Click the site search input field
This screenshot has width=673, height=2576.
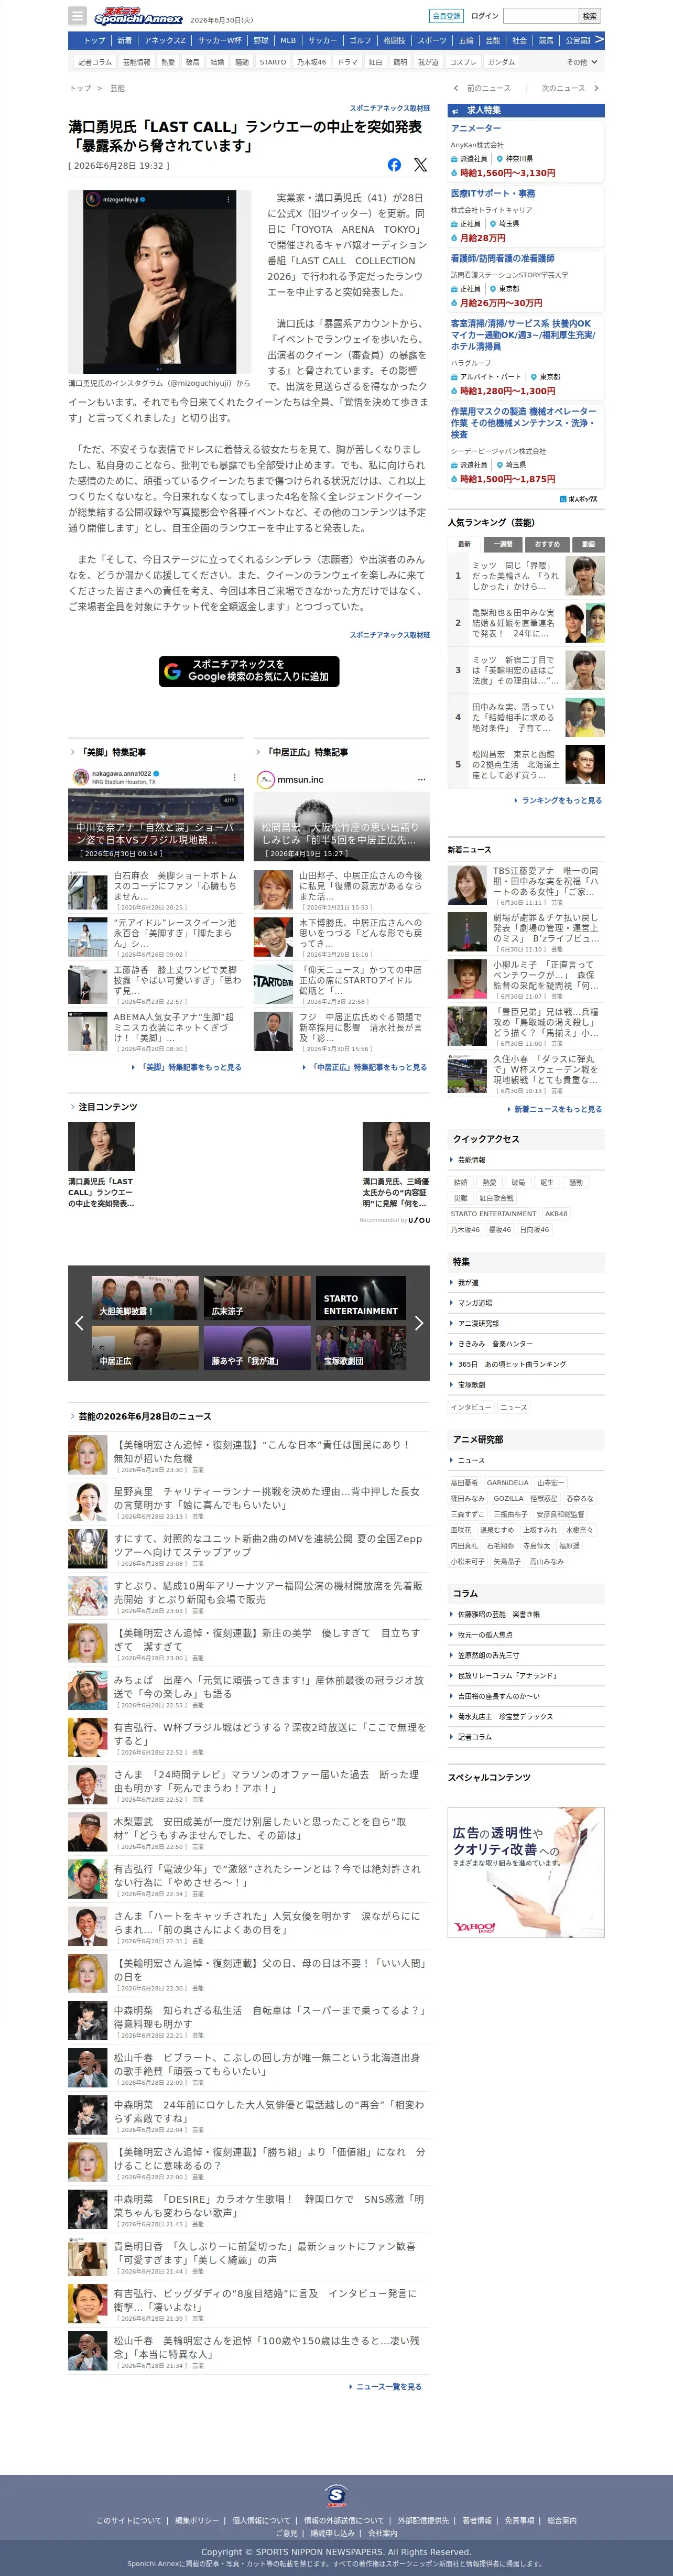[x=541, y=16]
